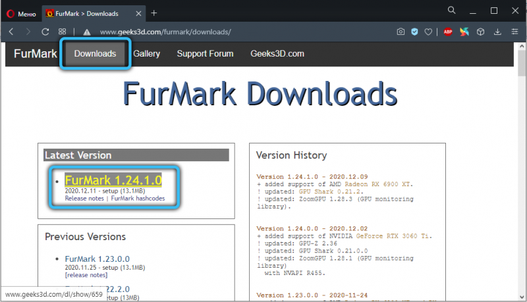
Task: Open the GeForce RTX 3060 Ti link
Action: tap(393, 236)
